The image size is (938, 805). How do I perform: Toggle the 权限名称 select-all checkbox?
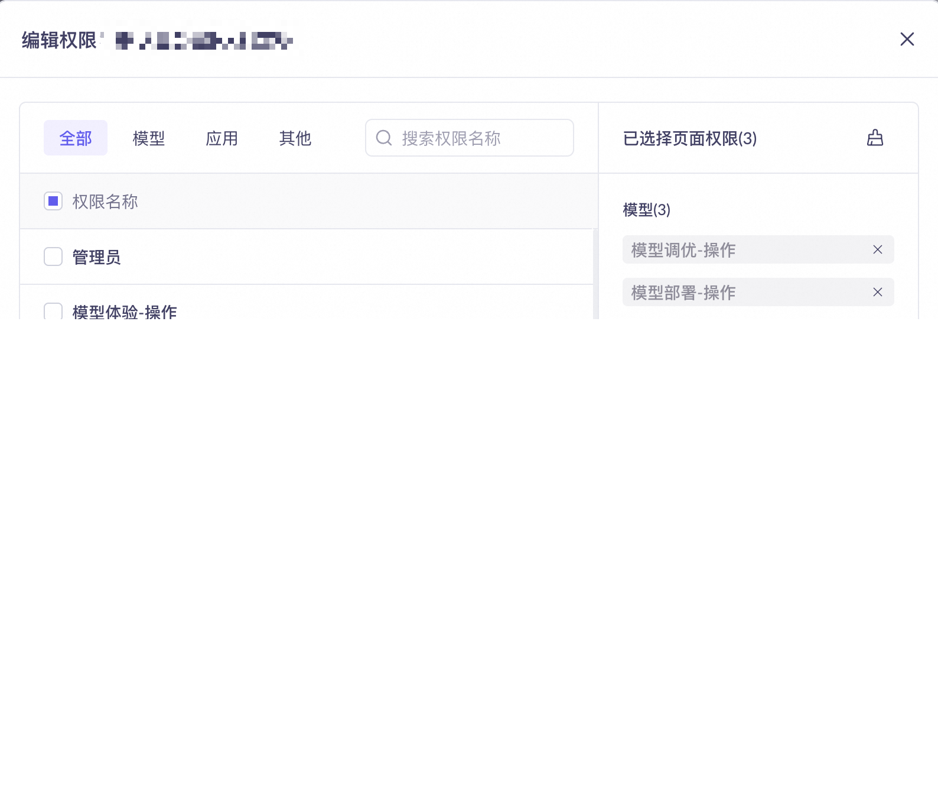coord(53,201)
